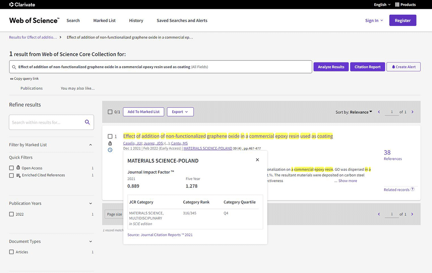Check the 2022 publication year filter

(12, 214)
